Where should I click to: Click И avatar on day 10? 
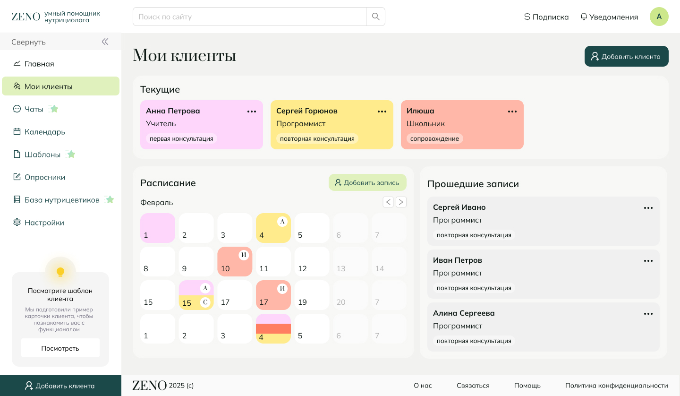click(x=244, y=255)
